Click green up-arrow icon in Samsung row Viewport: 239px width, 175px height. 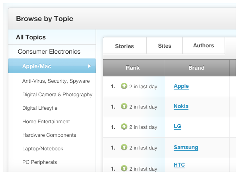[124, 148]
